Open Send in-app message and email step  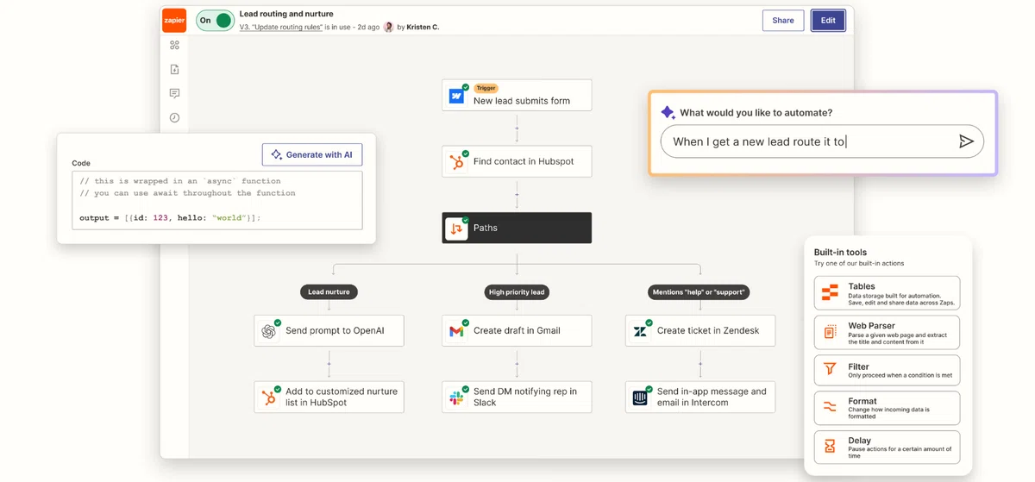(x=699, y=397)
